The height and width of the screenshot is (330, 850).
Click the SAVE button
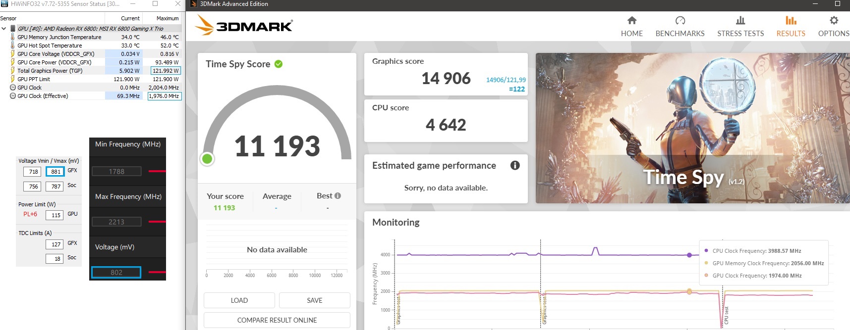[x=315, y=300]
